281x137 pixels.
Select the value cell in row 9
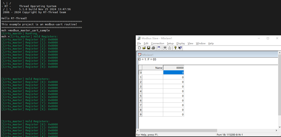tap(173, 114)
